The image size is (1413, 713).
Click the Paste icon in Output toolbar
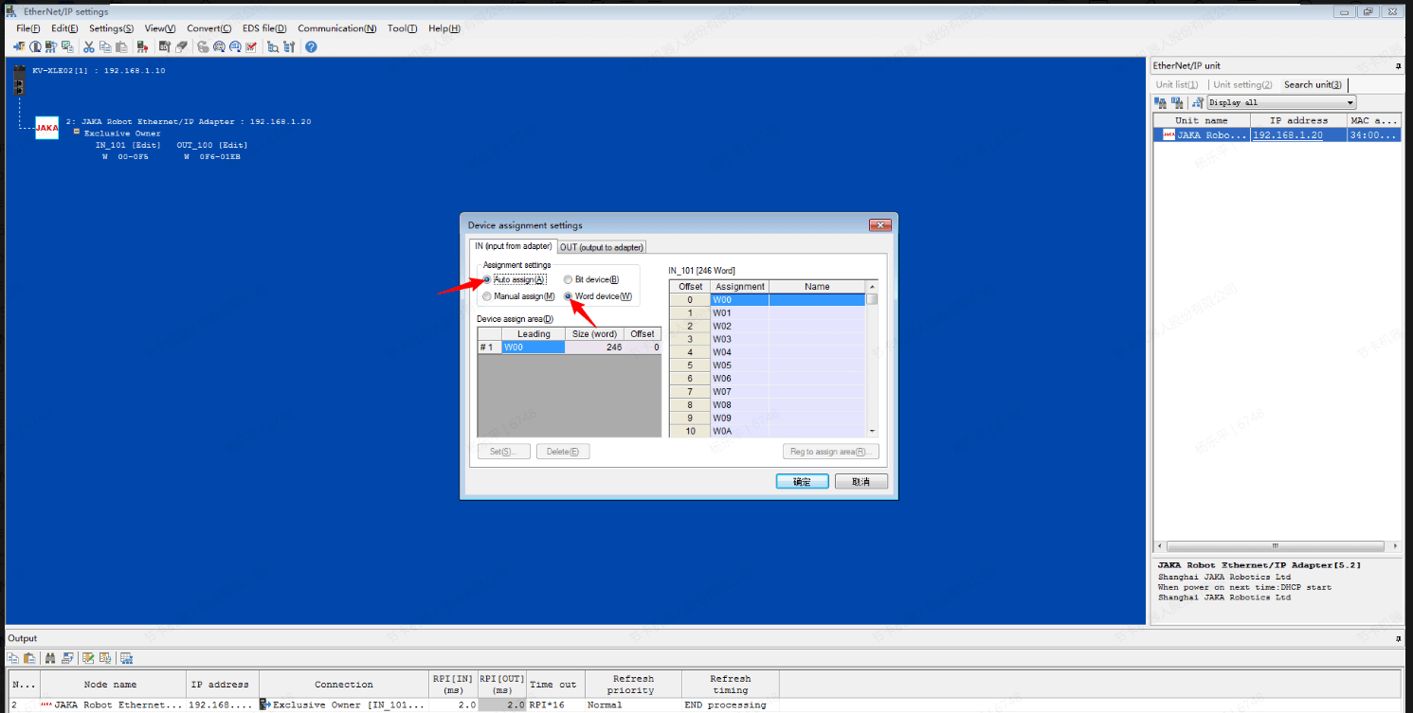pos(28,658)
